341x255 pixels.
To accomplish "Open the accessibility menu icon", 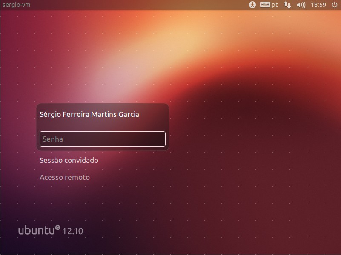I will 252,5.
